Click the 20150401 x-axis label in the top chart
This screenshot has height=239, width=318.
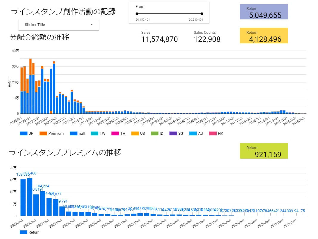[299, 121]
